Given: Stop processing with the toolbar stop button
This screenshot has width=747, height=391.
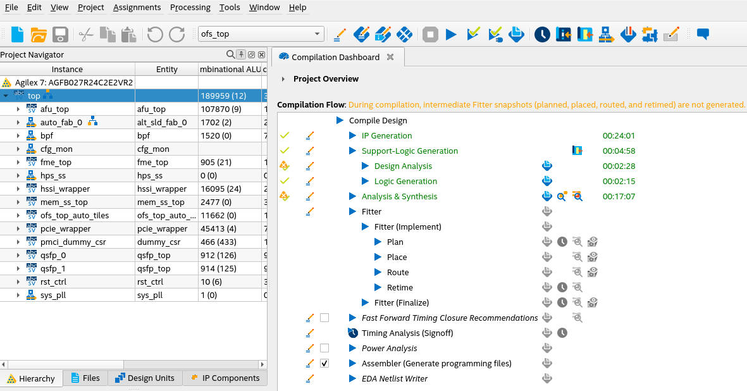Looking at the screenshot, I should click(x=431, y=34).
